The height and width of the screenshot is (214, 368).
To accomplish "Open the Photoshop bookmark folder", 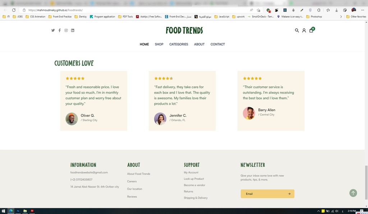I will (314, 16).
